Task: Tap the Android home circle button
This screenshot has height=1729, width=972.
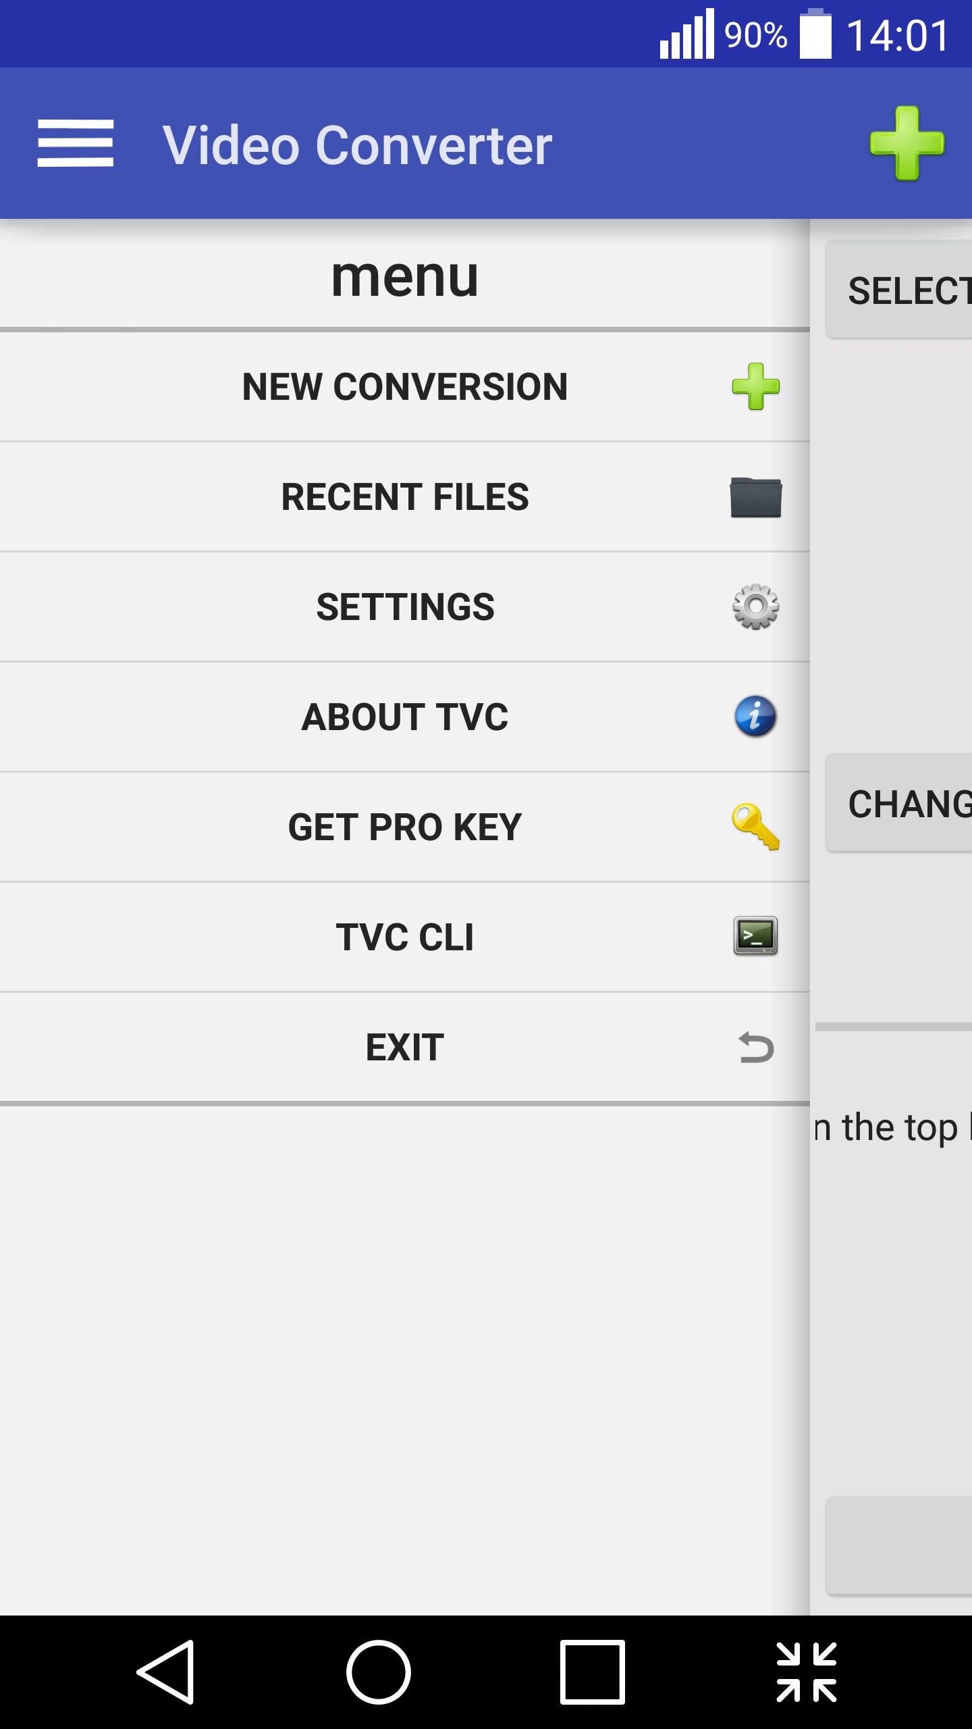Action: click(x=379, y=1672)
